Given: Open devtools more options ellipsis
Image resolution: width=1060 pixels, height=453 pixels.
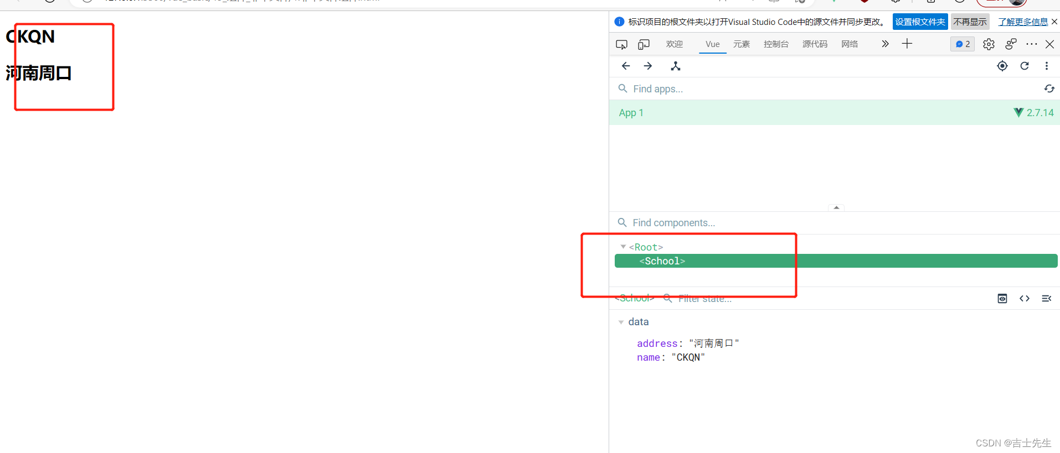Looking at the screenshot, I should pyautogui.click(x=1032, y=44).
